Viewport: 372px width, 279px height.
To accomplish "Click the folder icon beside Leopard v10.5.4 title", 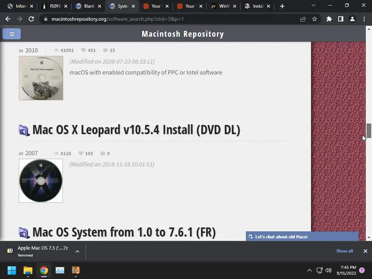I will [24, 130].
